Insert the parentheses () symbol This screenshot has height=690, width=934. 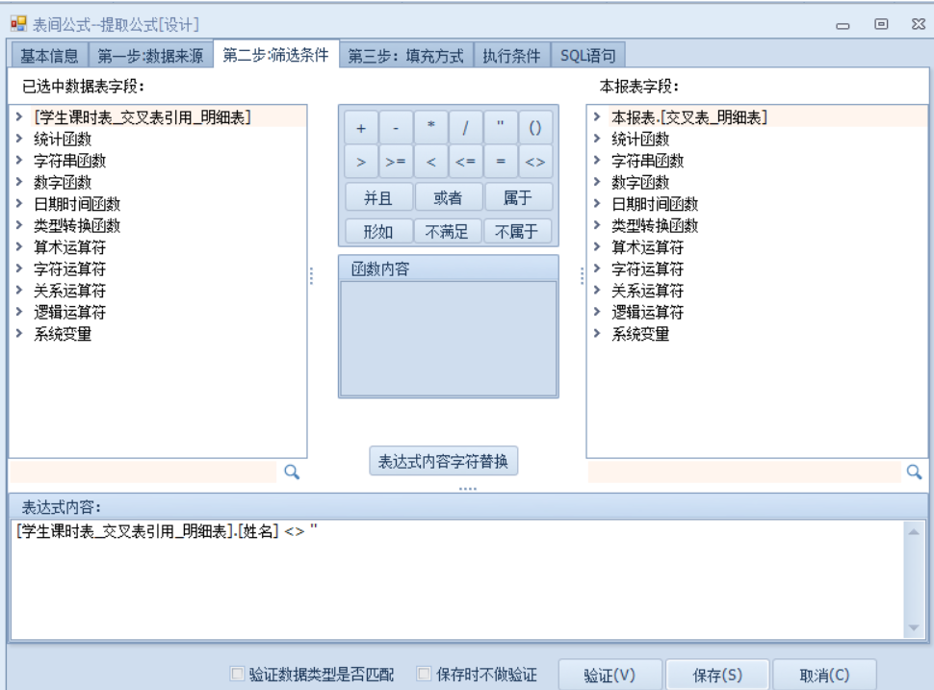point(535,127)
